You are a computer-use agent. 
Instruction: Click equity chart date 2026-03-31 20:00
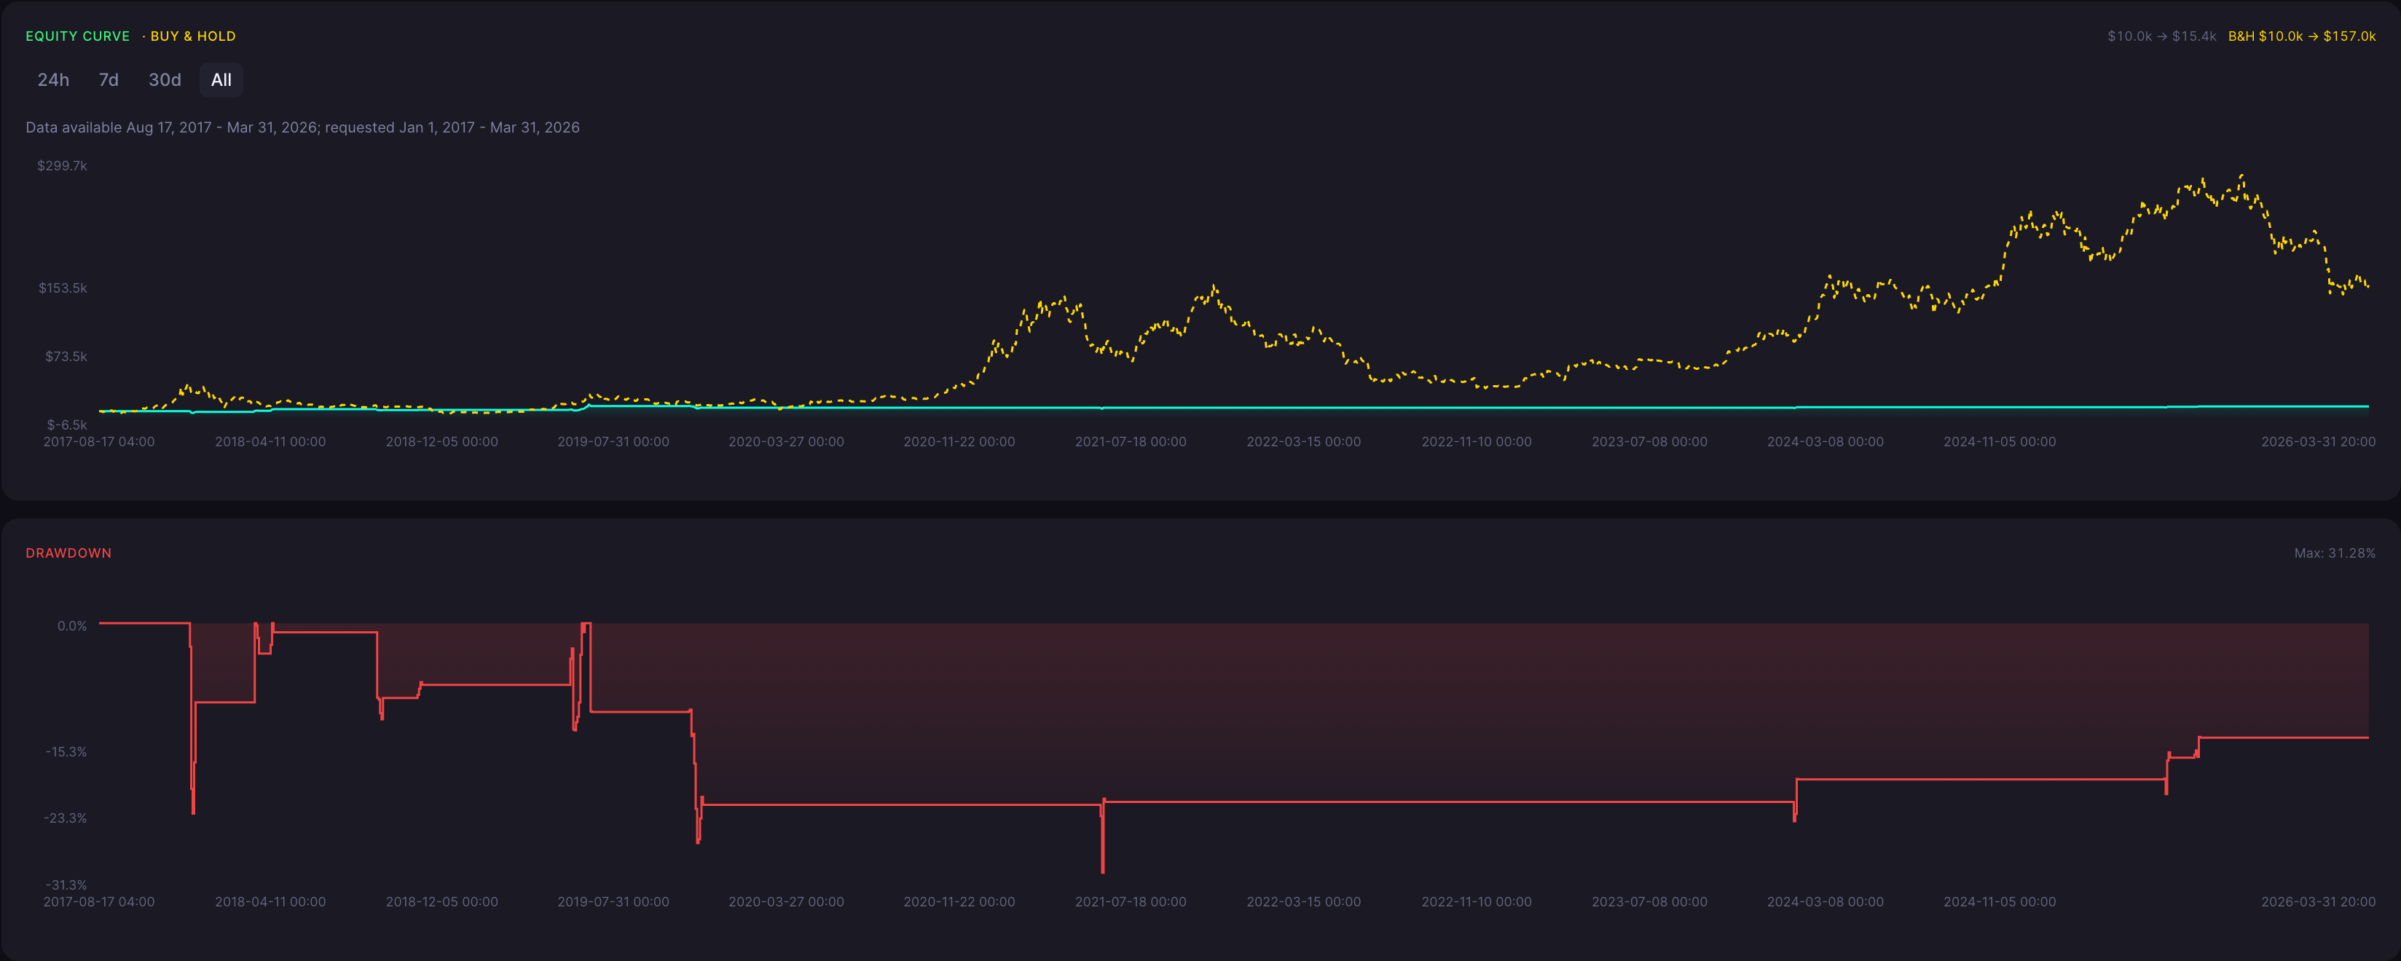(2318, 441)
